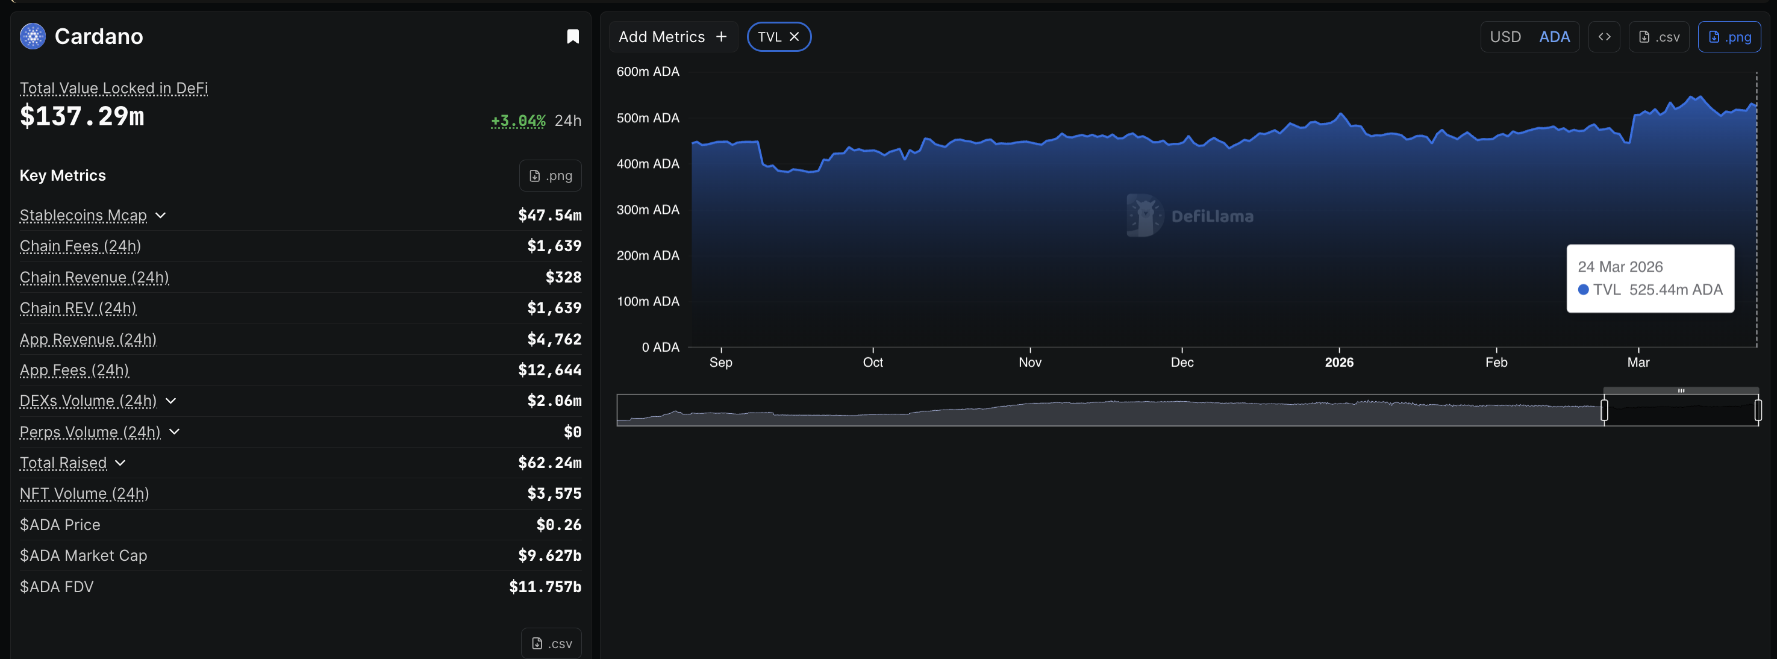The width and height of the screenshot is (1777, 659).
Task: Click the Chain Fees (24h) label
Action: click(x=80, y=246)
